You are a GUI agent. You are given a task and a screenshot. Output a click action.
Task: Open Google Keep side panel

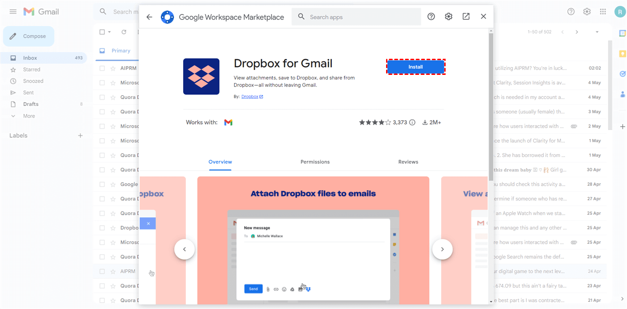(623, 53)
